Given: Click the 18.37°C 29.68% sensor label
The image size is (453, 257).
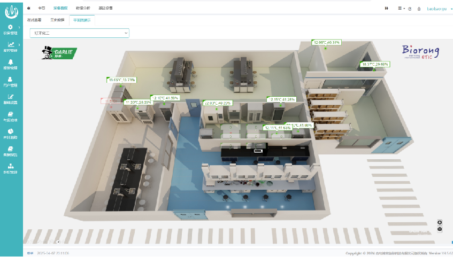Looking at the screenshot, I should pyautogui.click(x=375, y=64).
